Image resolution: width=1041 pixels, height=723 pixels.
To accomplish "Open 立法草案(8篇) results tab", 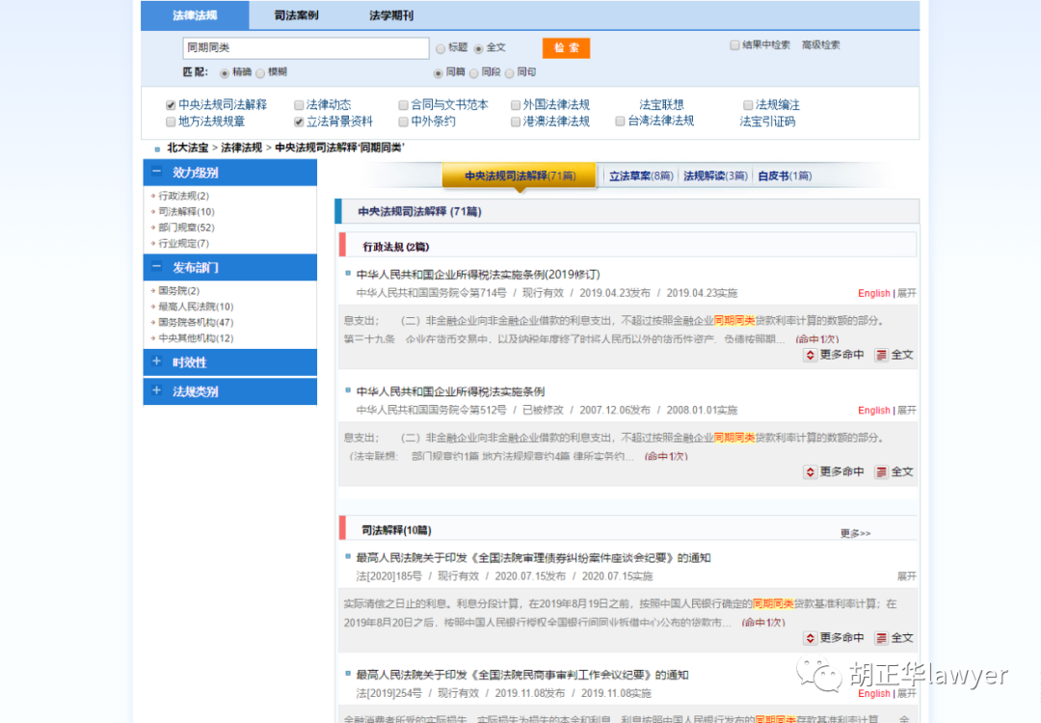I will [641, 176].
